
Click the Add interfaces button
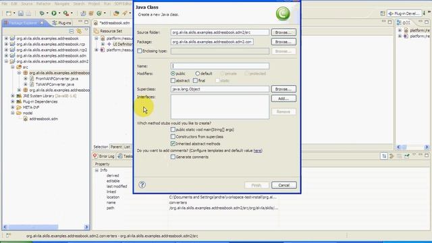283,99
